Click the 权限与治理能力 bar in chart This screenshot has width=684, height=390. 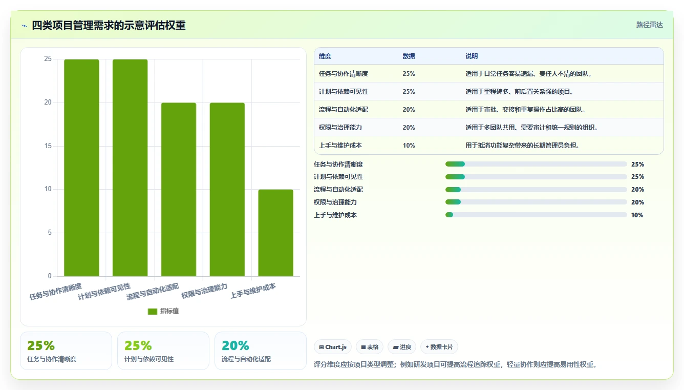tap(227, 190)
